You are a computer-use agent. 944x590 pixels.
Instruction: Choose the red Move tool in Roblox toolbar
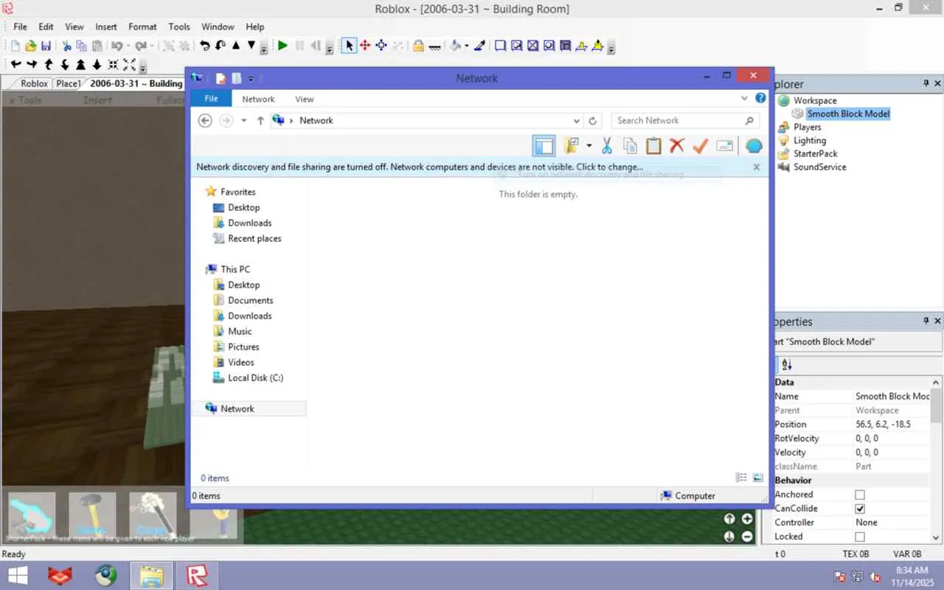365,46
